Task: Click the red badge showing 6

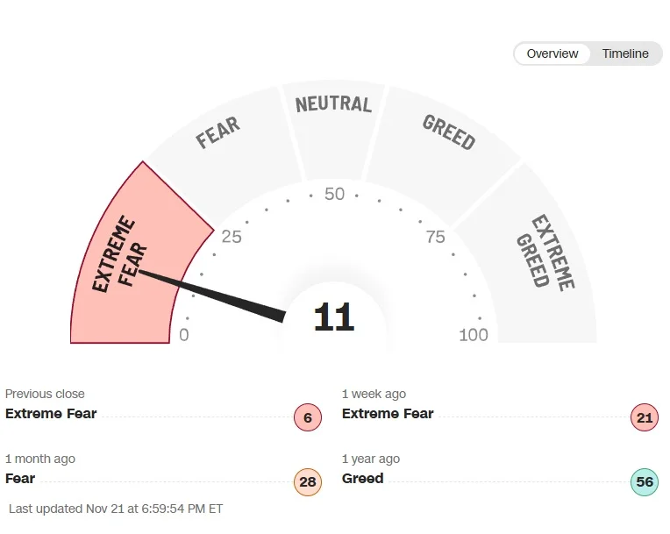Action: (x=308, y=418)
